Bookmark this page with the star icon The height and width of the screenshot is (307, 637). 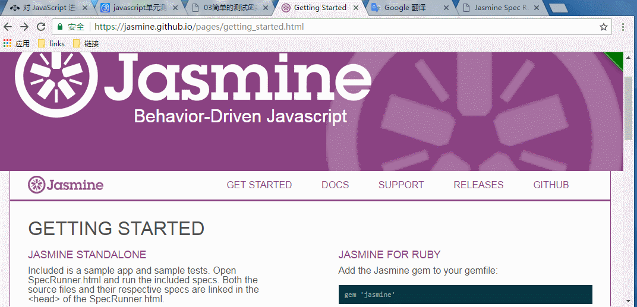click(x=603, y=27)
